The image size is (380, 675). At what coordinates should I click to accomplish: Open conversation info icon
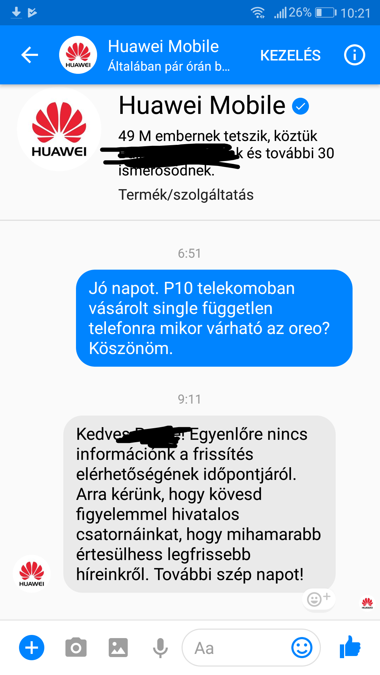click(x=354, y=55)
